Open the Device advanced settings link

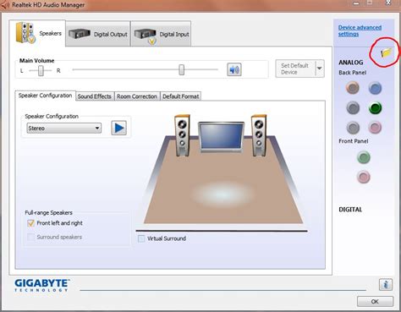click(x=360, y=30)
